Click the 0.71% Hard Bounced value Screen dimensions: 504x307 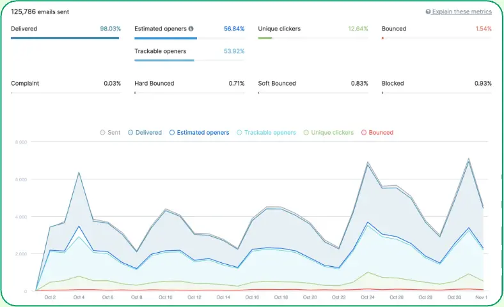(237, 84)
